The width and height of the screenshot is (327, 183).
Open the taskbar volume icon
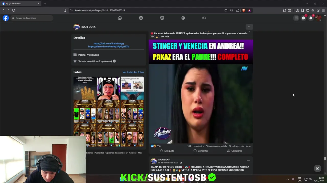[x=310, y=179]
